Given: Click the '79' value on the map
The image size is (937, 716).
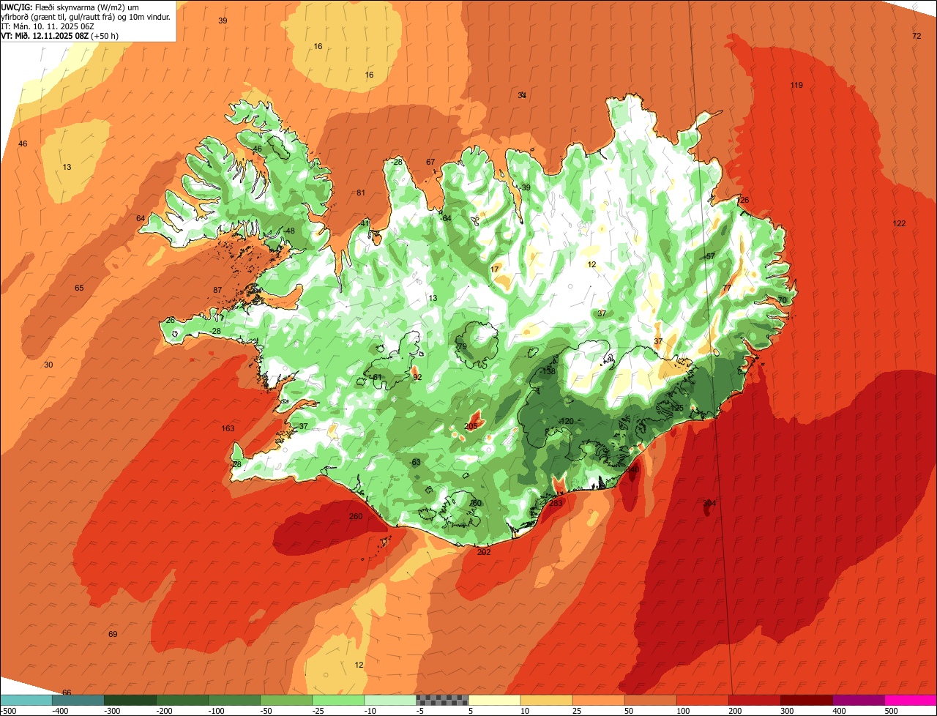Looking at the screenshot, I should [x=462, y=346].
